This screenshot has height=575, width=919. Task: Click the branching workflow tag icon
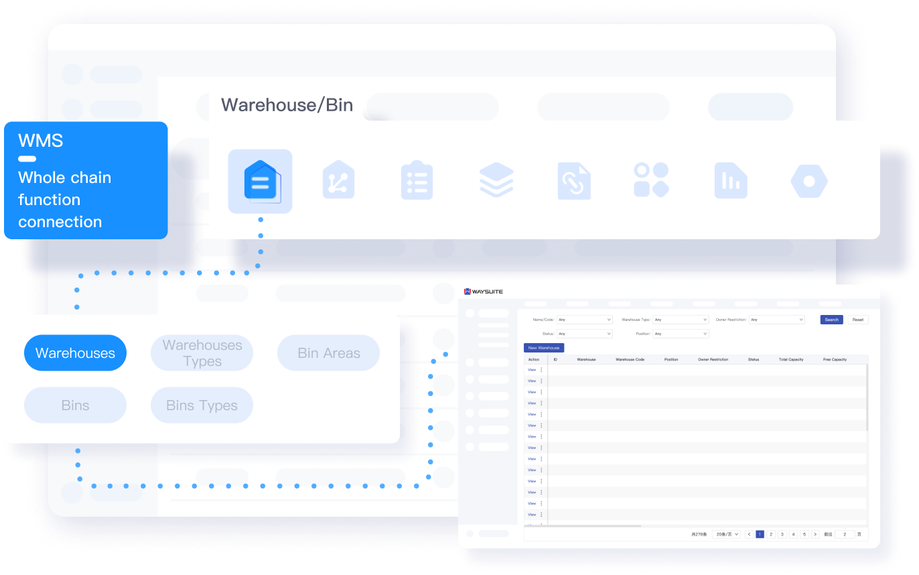(x=338, y=181)
